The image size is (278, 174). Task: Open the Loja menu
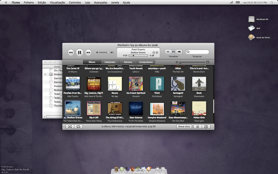tap(87, 3)
